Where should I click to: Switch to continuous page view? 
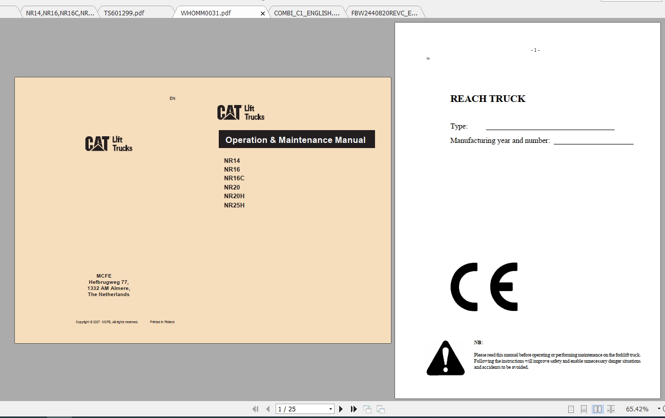[584, 409]
